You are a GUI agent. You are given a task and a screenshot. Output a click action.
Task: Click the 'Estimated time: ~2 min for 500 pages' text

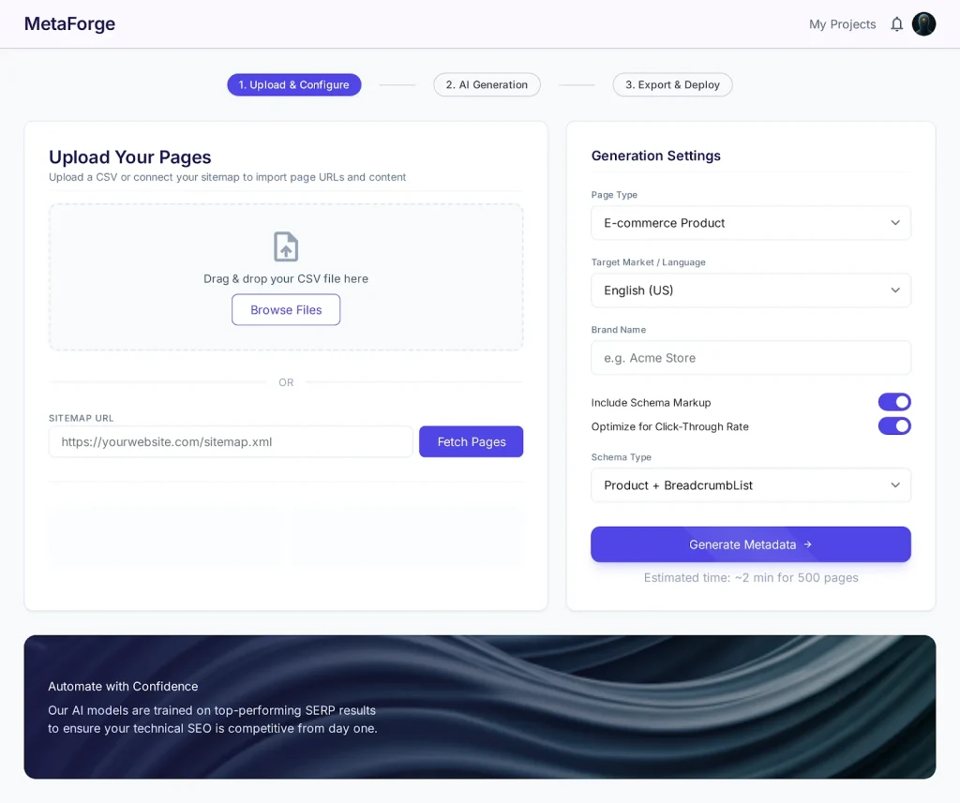[x=751, y=578]
